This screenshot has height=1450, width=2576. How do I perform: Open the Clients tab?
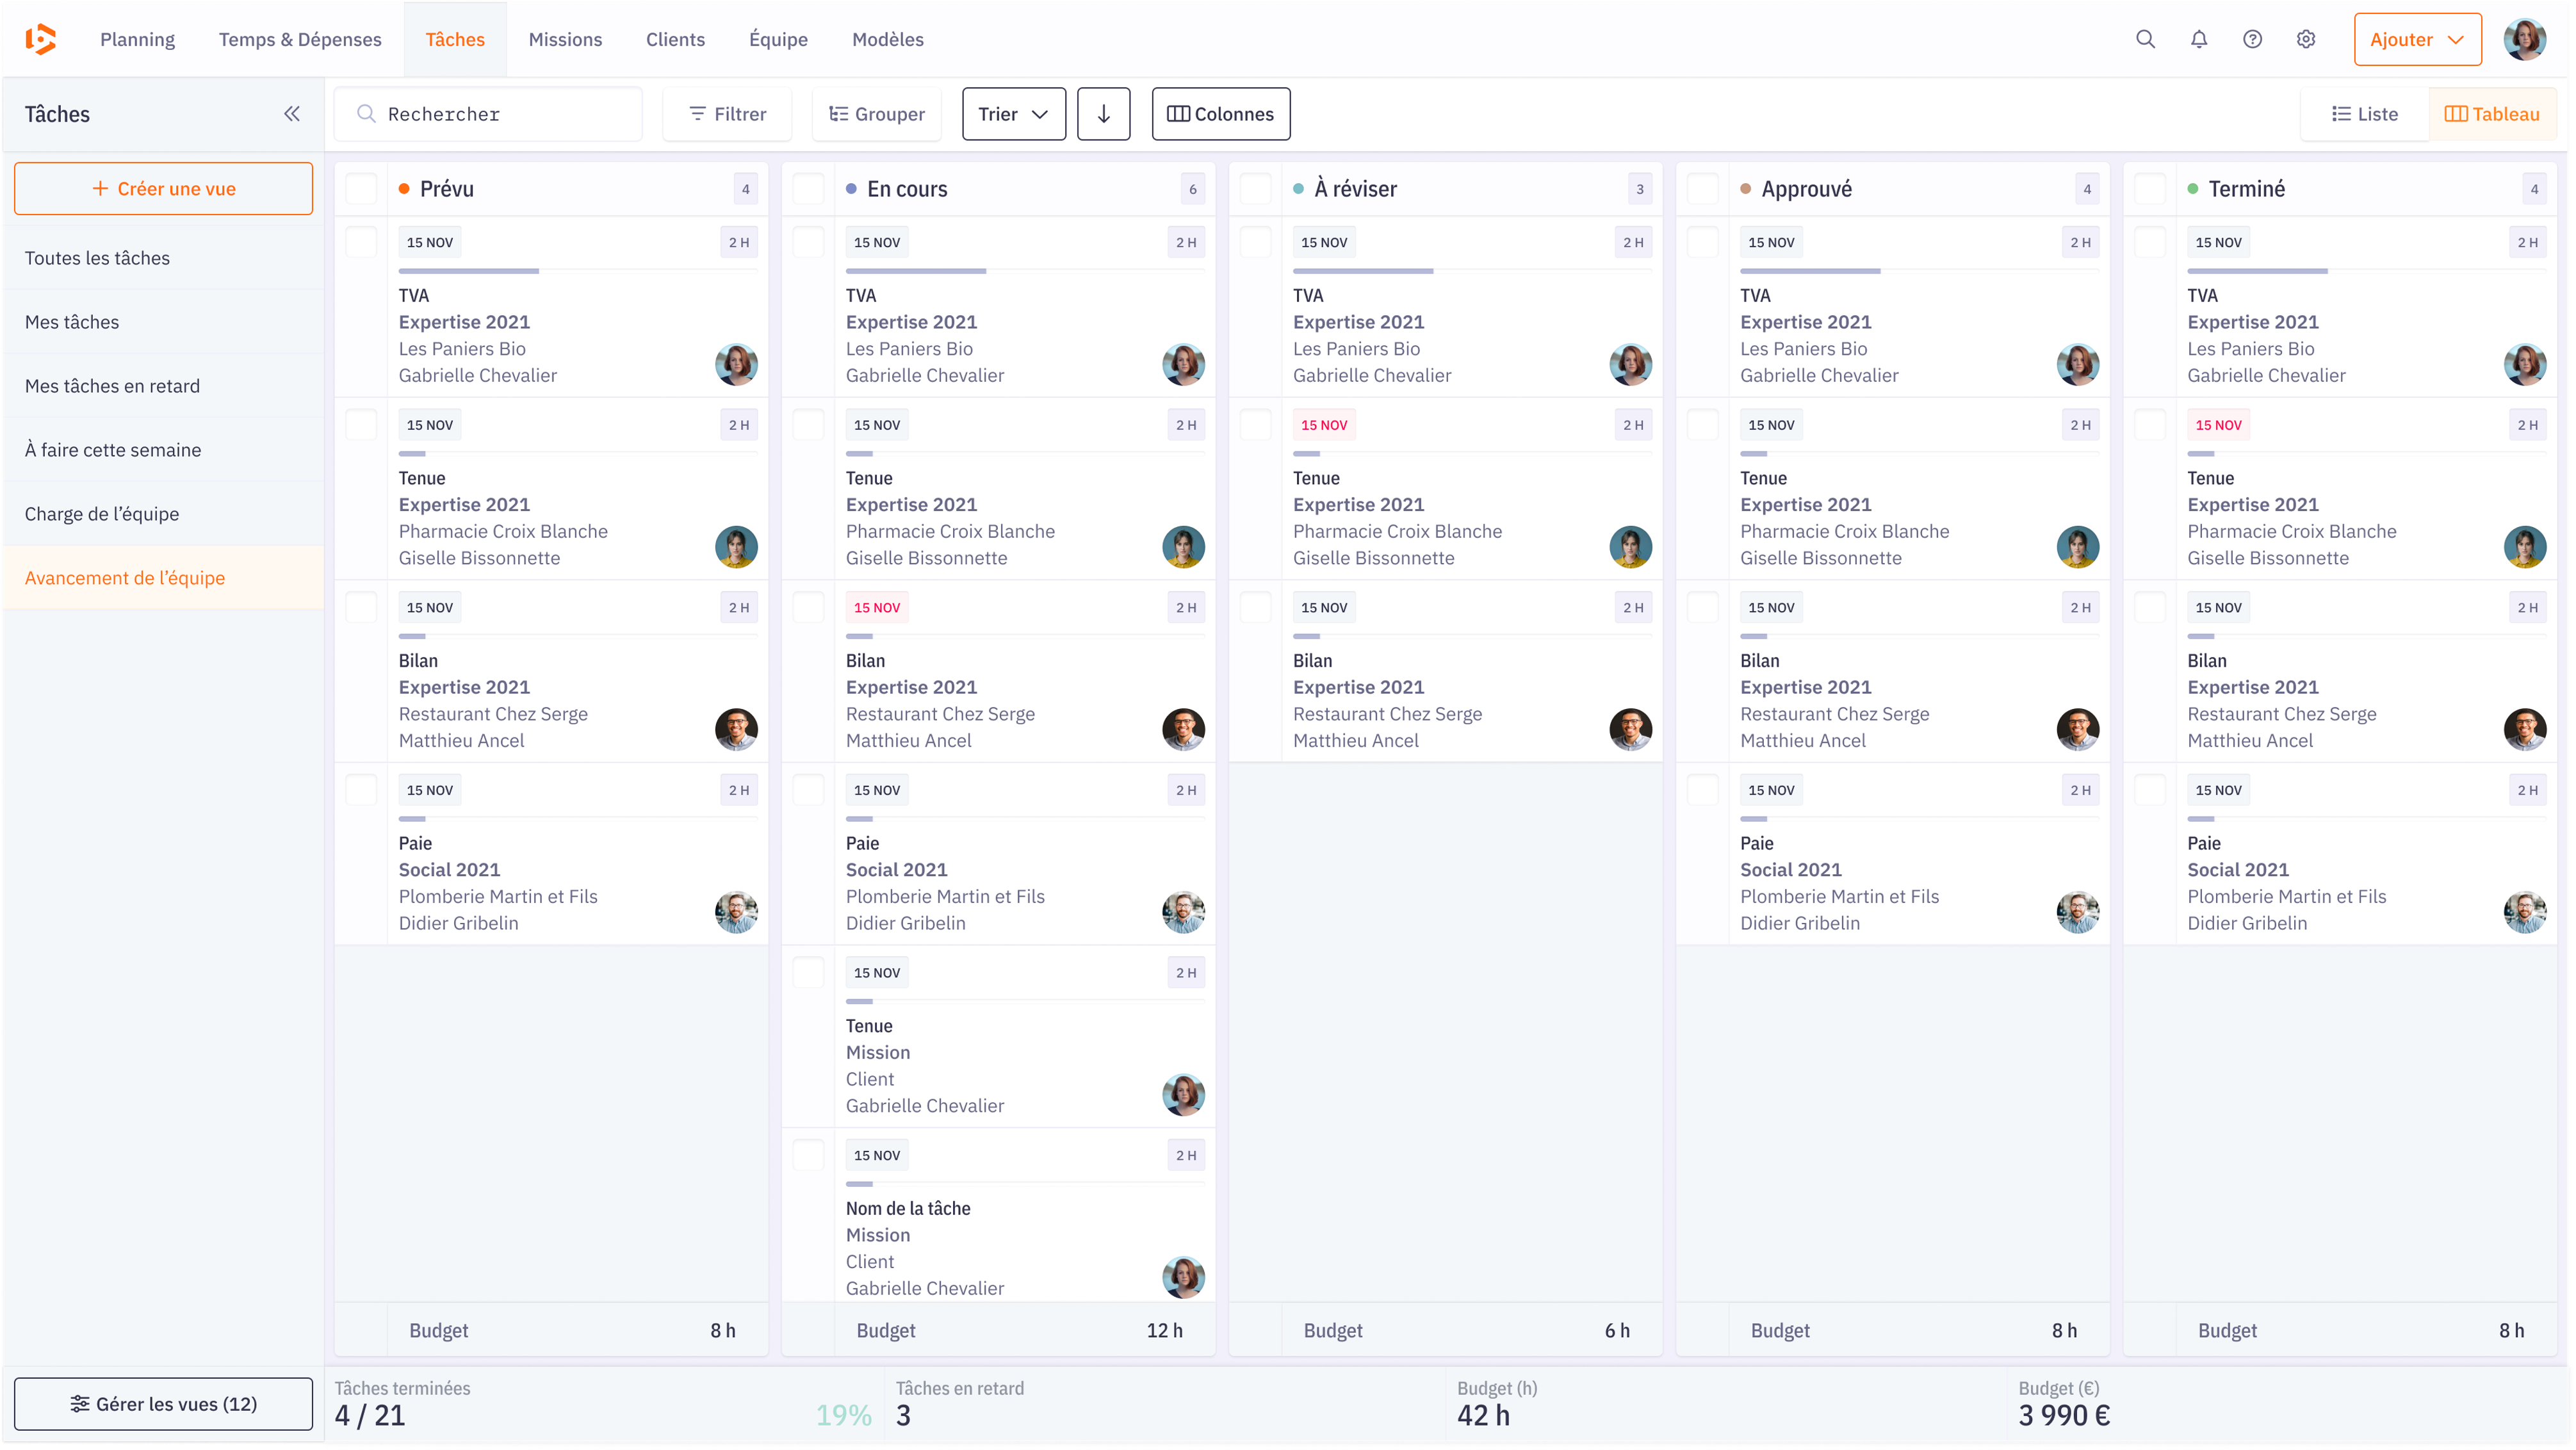[x=675, y=39]
